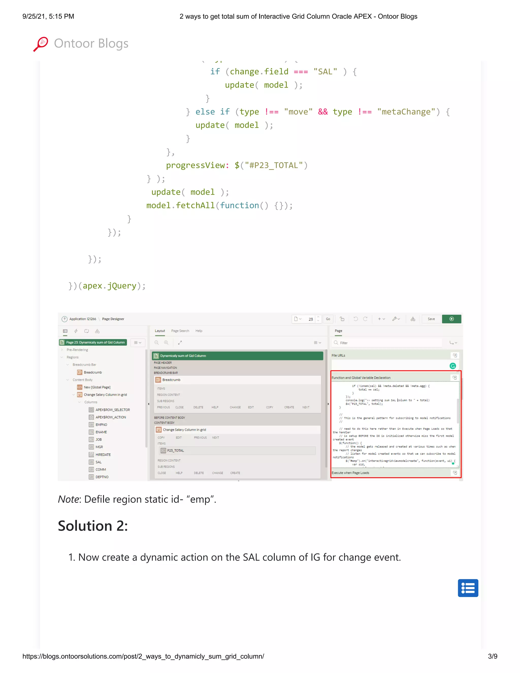Viewport: 520px width, 673px height.
Task: Click inside the Function and Global Variable code area
Action: (394, 425)
